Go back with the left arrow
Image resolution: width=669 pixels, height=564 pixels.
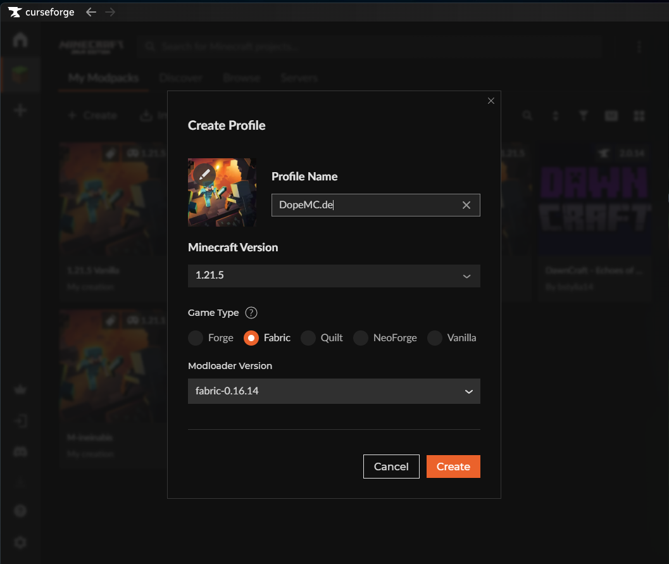coord(91,12)
